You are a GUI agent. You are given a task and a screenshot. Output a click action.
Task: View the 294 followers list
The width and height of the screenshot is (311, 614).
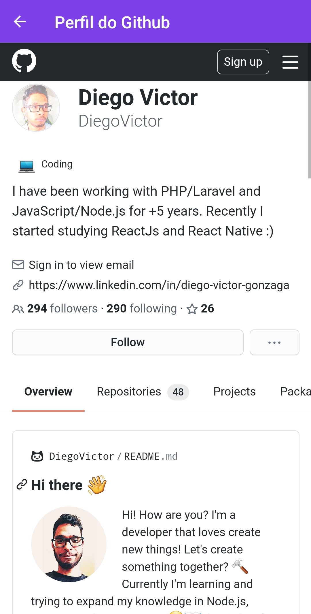(x=62, y=308)
